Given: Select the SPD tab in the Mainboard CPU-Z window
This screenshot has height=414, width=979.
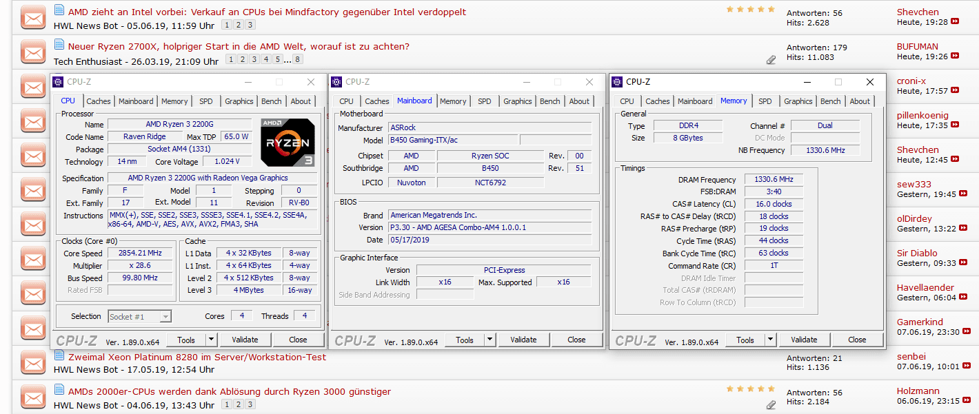Looking at the screenshot, I should tap(485, 101).
